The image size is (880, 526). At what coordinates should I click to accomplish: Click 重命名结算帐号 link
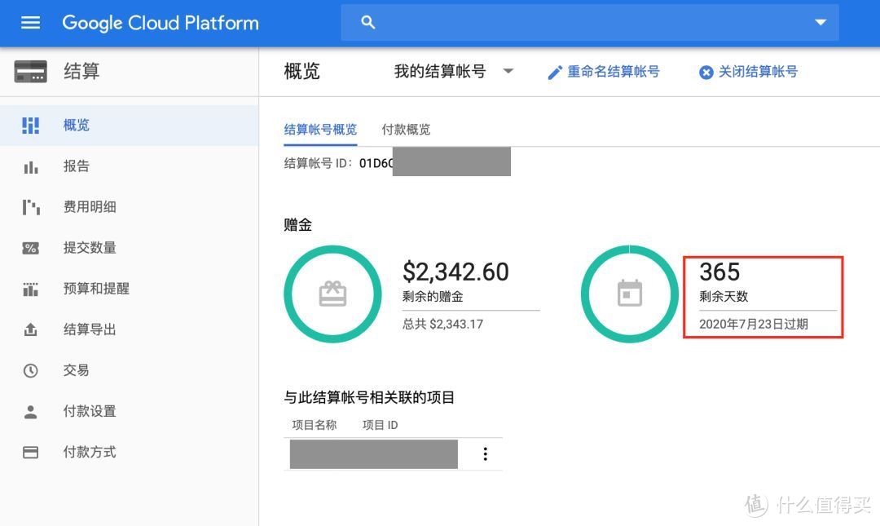[613, 72]
